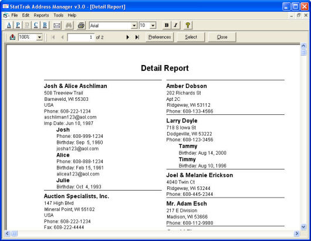Click 'Mr. Adam Esch' heading
The width and height of the screenshot is (311, 241).
(187, 203)
